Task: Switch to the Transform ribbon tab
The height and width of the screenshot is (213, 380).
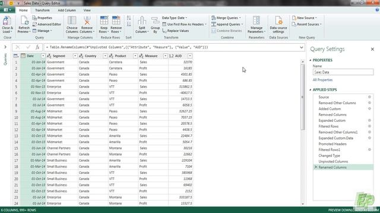Action: coord(42,10)
